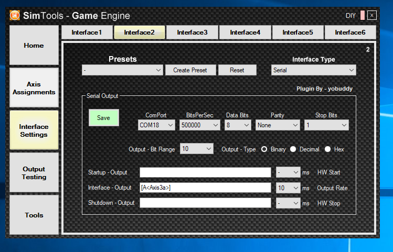
Task: Switch to the Interface6 tab
Action: (x=350, y=32)
